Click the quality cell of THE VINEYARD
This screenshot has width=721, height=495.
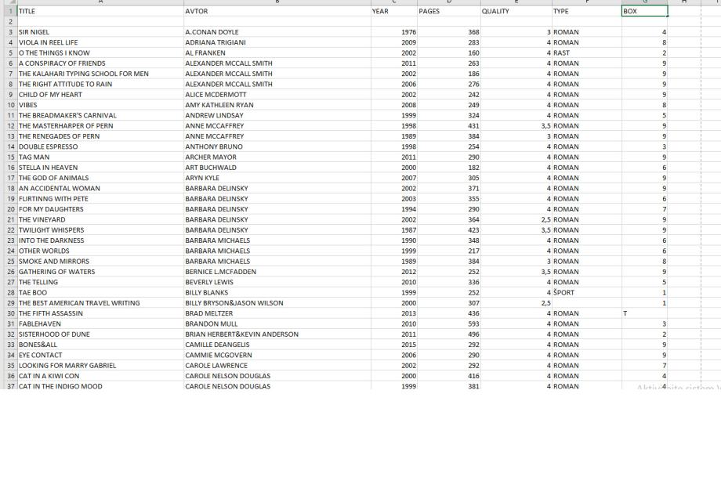515,220
